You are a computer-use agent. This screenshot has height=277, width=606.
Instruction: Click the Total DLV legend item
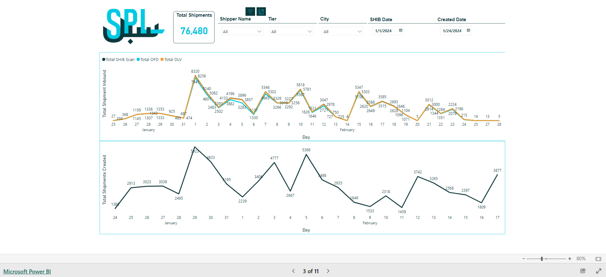[x=171, y=59]
